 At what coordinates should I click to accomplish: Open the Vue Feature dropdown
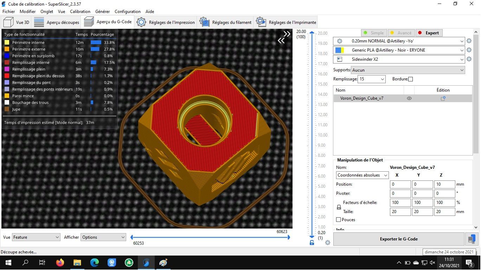(36, 237)
